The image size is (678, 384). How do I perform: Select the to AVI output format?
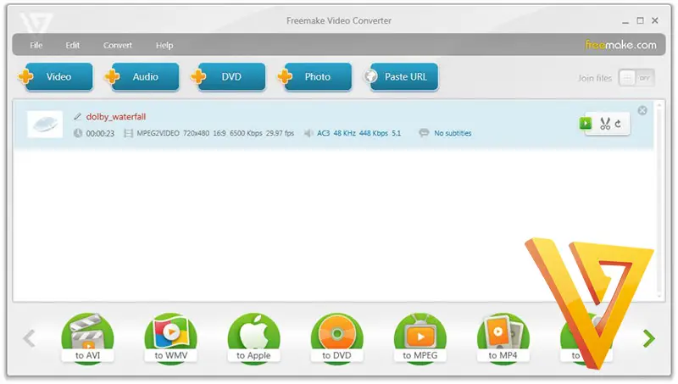pyautogui.click(x=88, y=338)
